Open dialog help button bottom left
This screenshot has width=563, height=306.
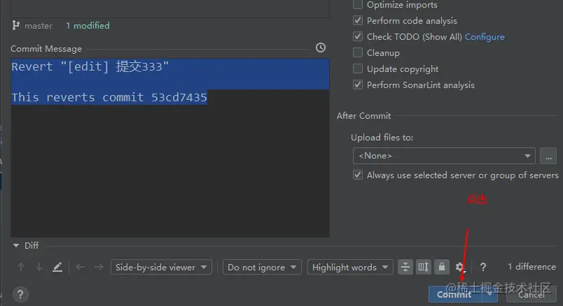tap(20, 295)
